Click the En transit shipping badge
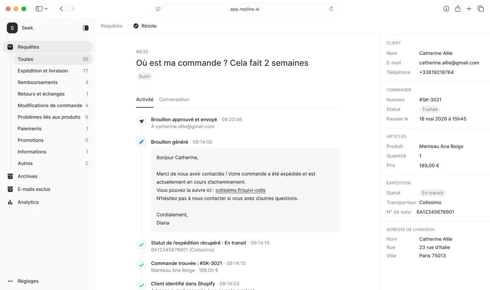This screenshot has height=290, width=490. [x=433, y=193]
